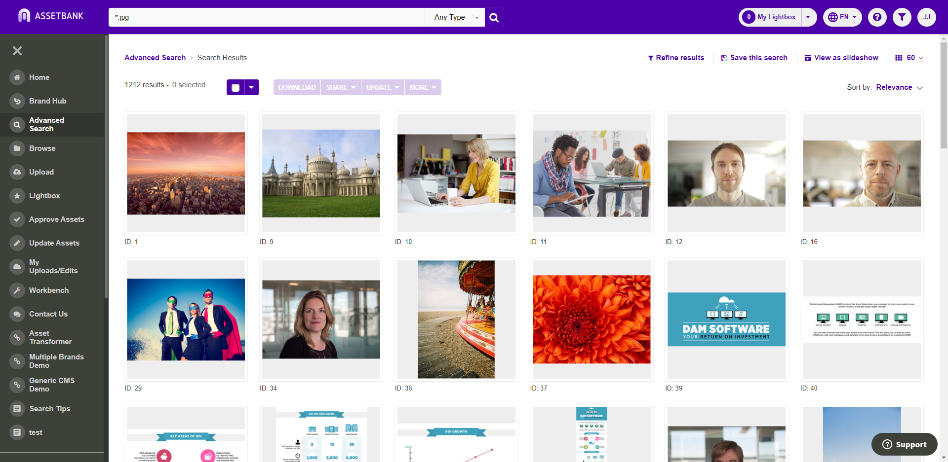
Task: Click the filter funnel icon in header
Action: click(x=902, y=17)
